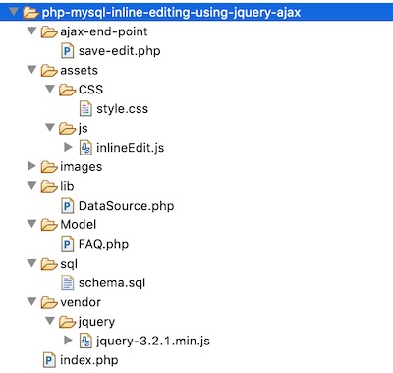Open index.php file
Image resolution: width=393 pixels, height=373 pixels.
(88, 360)
